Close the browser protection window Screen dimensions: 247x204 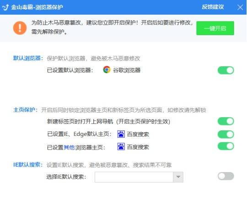(x=240, y=7)
